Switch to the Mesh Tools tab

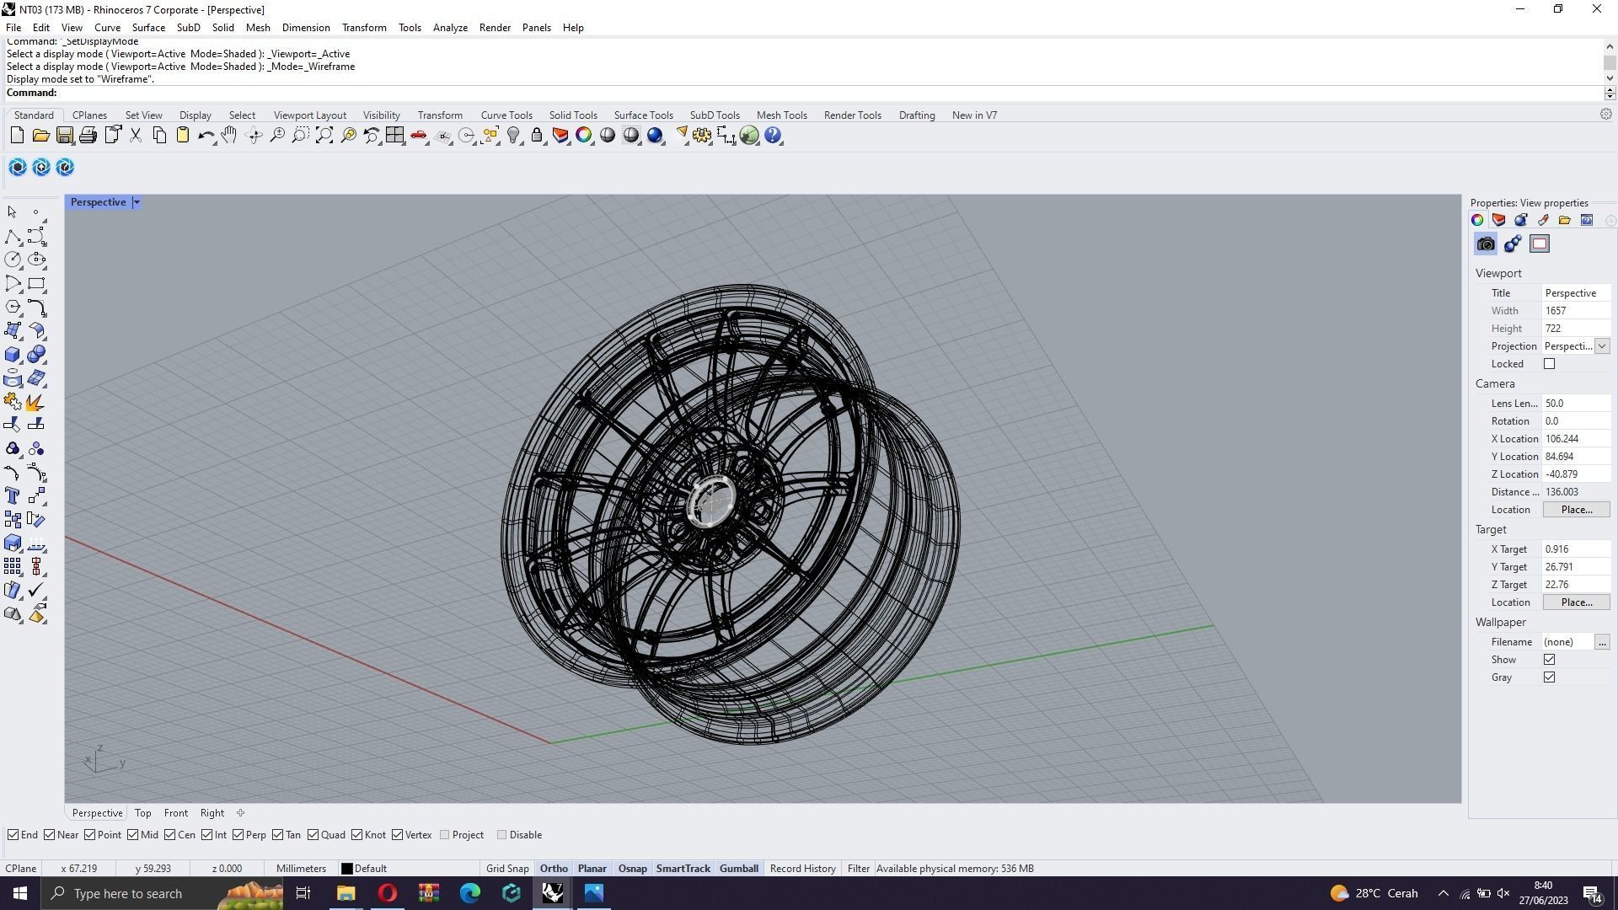pyautogui.click(x=781, y=115)
